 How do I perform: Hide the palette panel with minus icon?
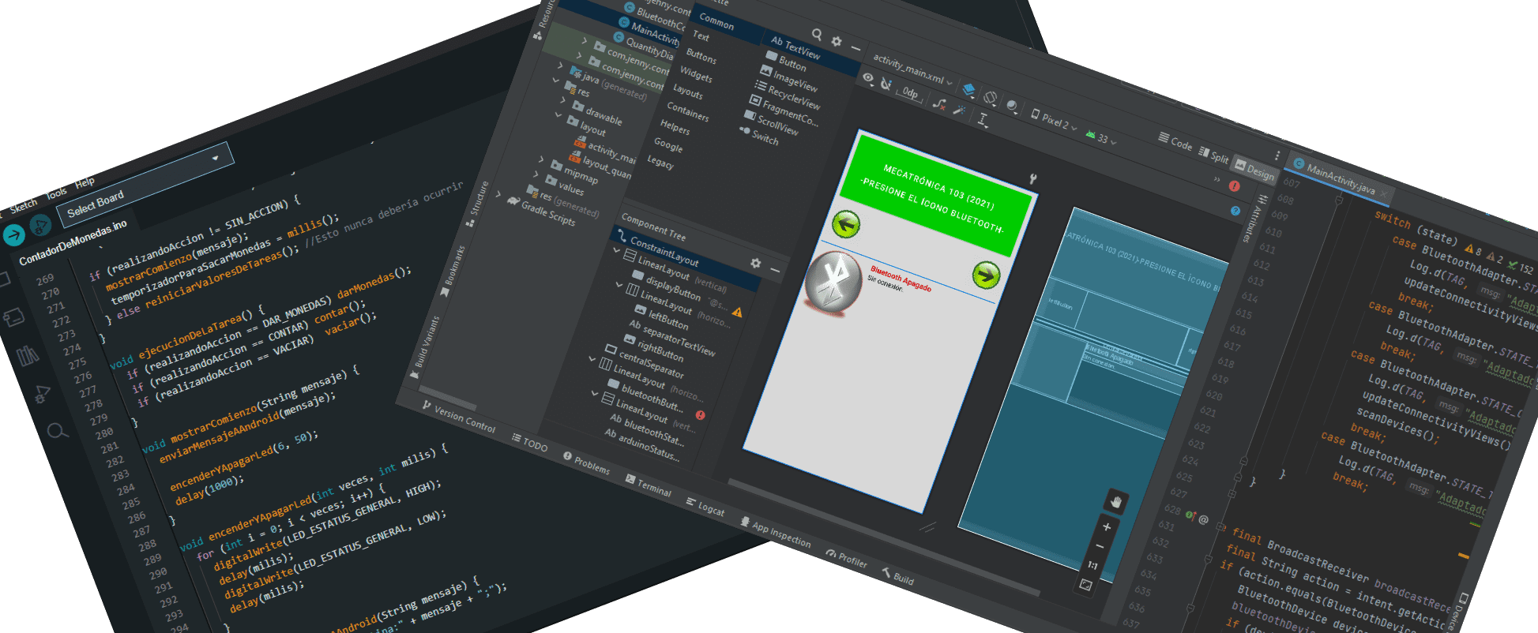(x=855, y=48)
